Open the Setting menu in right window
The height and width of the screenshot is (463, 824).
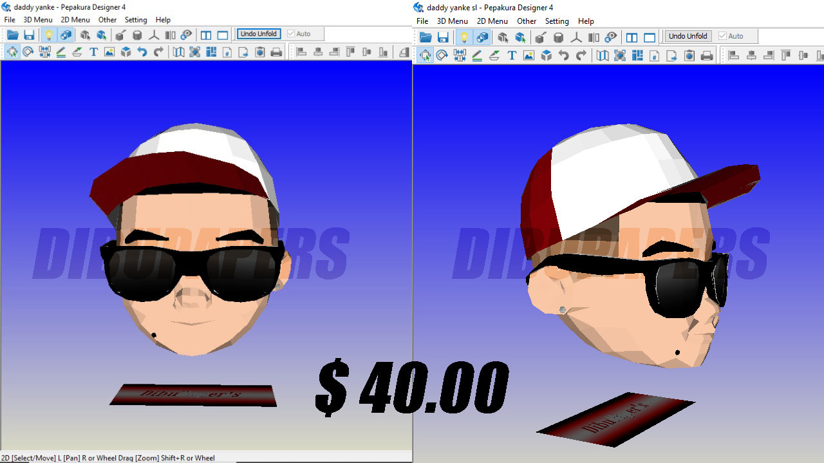[557, 21]
